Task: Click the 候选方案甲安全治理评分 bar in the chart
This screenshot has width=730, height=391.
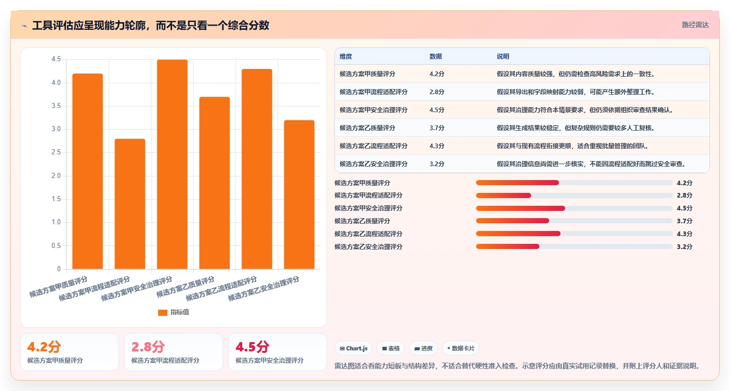Action: point(172,165)
